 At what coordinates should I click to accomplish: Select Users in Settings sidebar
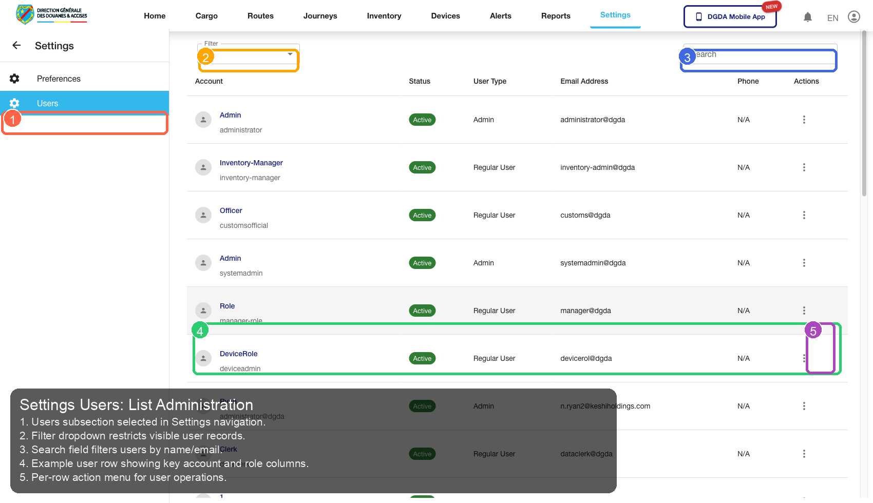[x=47, y=103]
